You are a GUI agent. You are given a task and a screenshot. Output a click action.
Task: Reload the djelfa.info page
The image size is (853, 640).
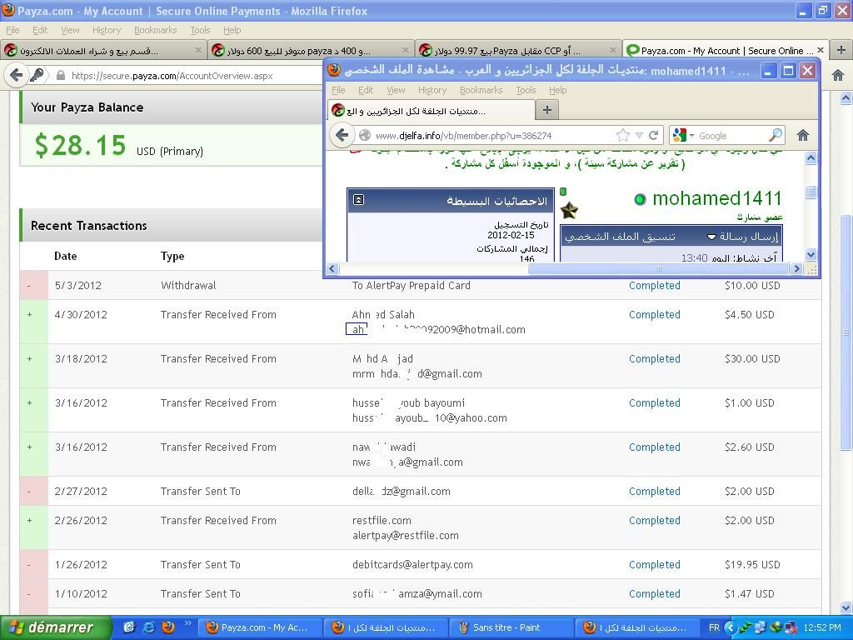tap(654, 135)
